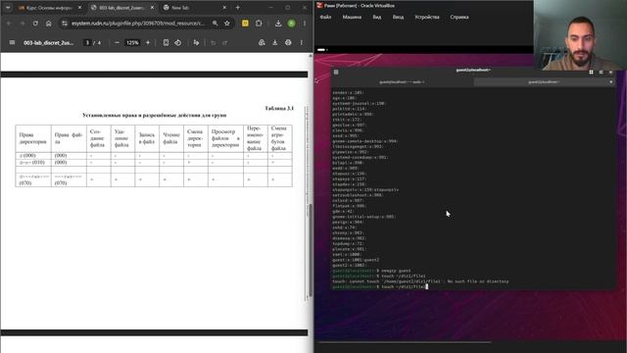This screenshot has height=353, width=627.
Task: Close the 003-lab_discret browser tab
Action: (x=152, y=8)
